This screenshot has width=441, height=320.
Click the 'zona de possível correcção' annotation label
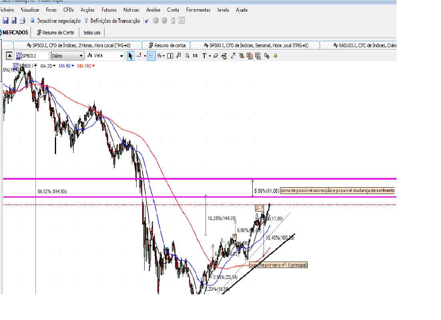tap(338, 190)
